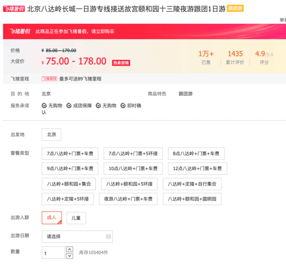This screenshot has height=266, width=286.
Task: Click the 库存105404件 stock text
Action: tap(93, 253)
